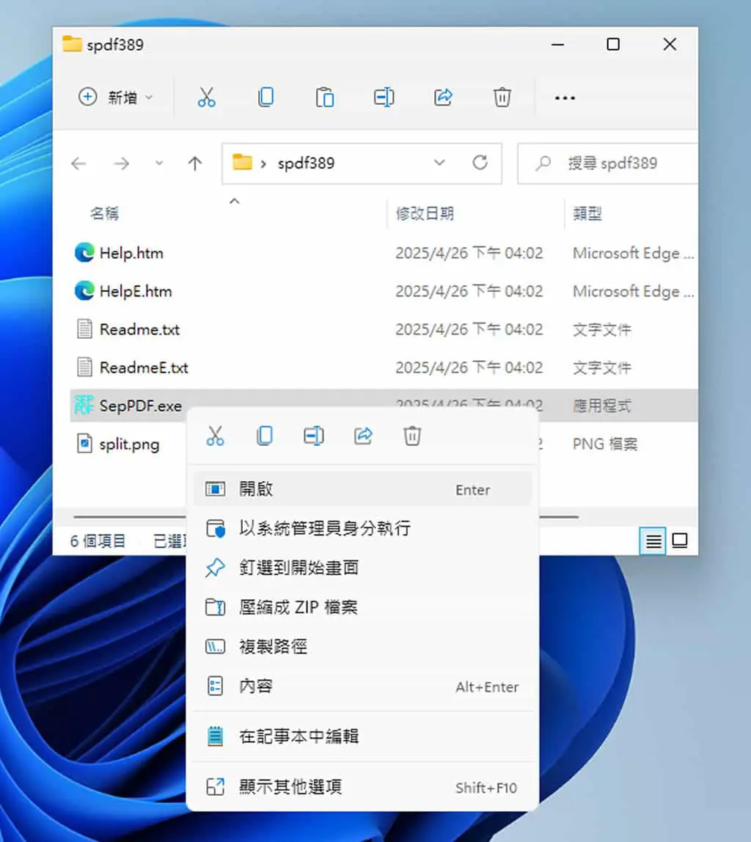Click the Paste icon in the toolbar

point(325,98)
